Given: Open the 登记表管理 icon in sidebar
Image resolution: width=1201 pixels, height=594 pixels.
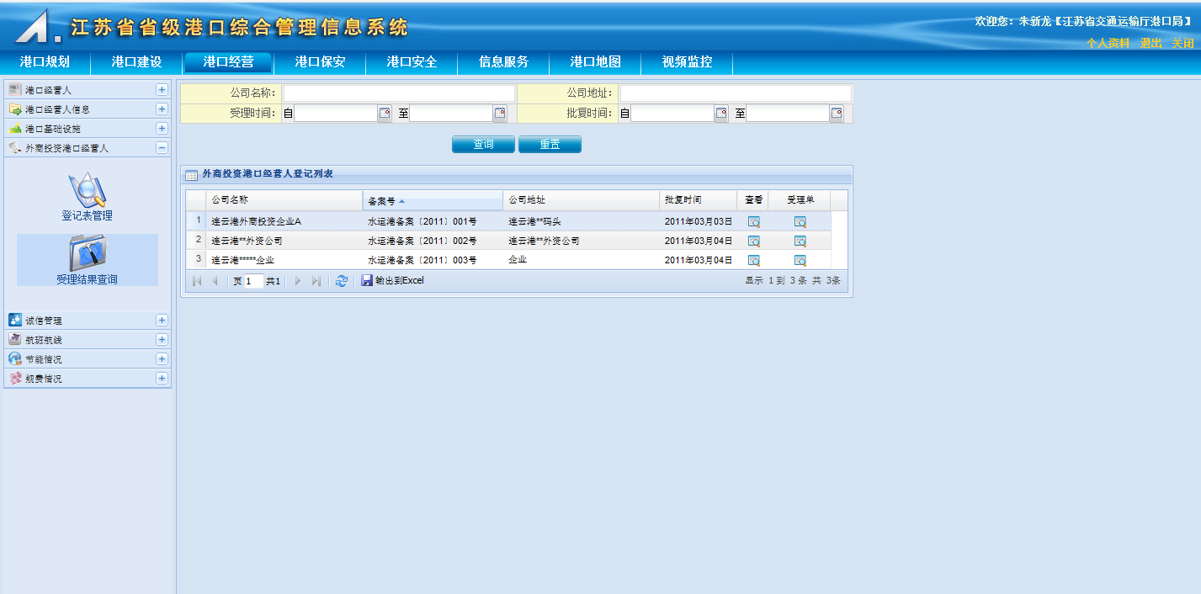Looking at the screenshot, I should pyautogui.click(x=87, y=191).
